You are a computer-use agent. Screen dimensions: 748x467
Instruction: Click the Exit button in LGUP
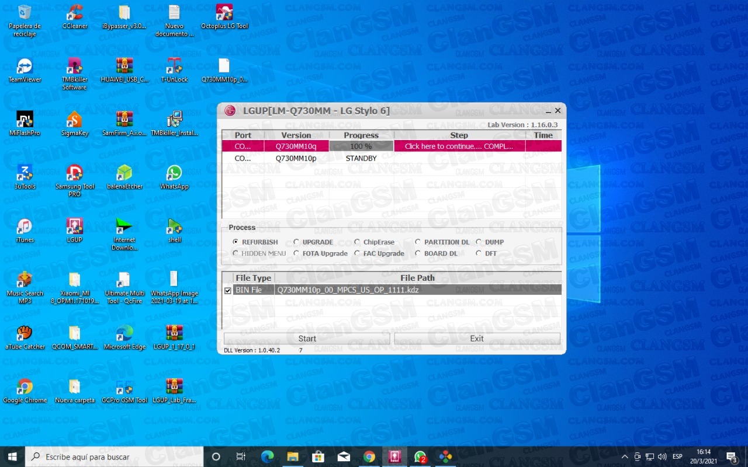(x=477, y=339)
